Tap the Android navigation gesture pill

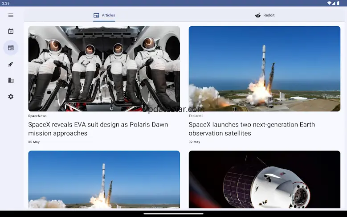coord(174,214)
